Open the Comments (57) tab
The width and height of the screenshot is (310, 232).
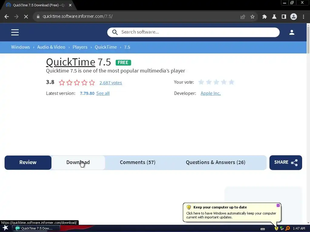click(x=138, y=162)
